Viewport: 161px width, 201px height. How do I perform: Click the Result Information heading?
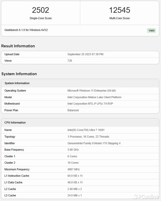click(x=18, y=46)
